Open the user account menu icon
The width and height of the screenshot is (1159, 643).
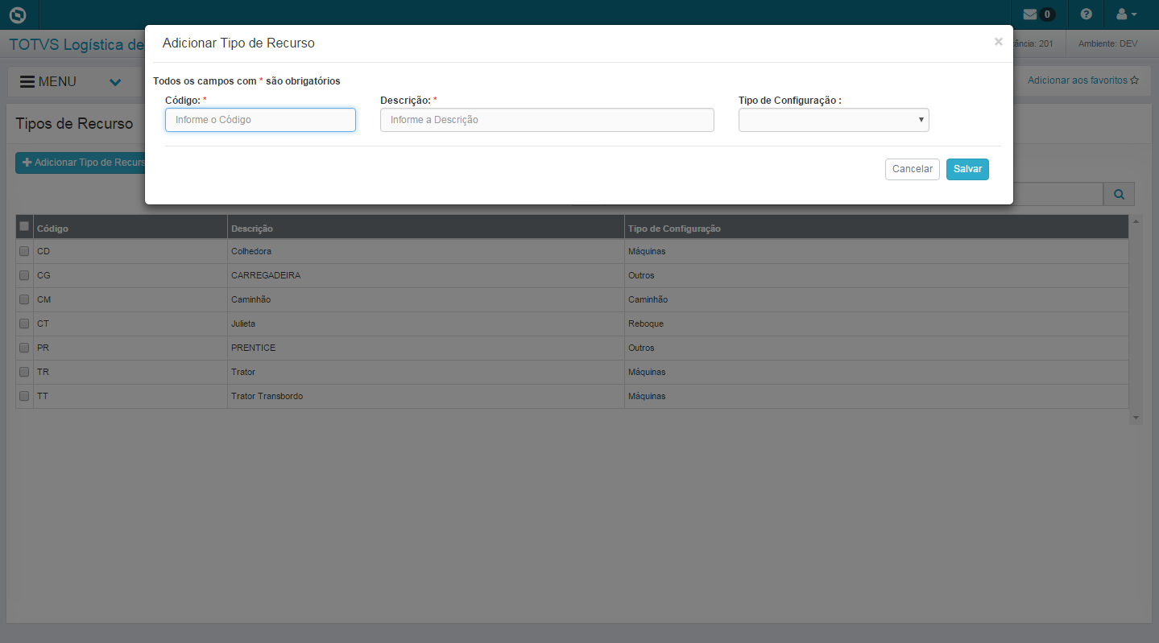click(1126, 14)
